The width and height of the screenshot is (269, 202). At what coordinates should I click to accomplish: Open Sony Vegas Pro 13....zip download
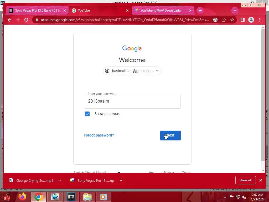tap(92, 180)
